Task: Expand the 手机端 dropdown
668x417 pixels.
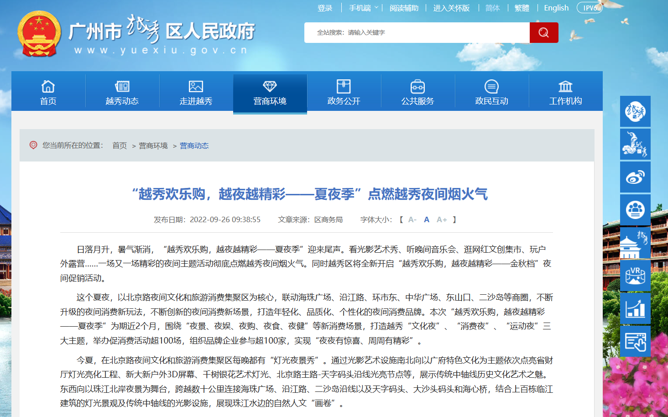Action: (x=363, y=8)
